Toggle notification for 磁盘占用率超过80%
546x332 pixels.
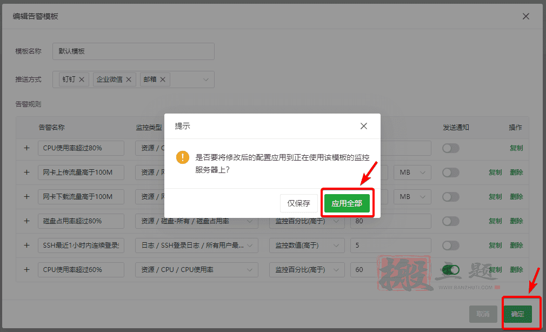click(451, 221)
